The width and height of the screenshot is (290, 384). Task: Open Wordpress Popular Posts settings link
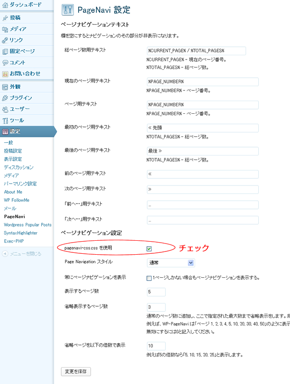[28, 225]
